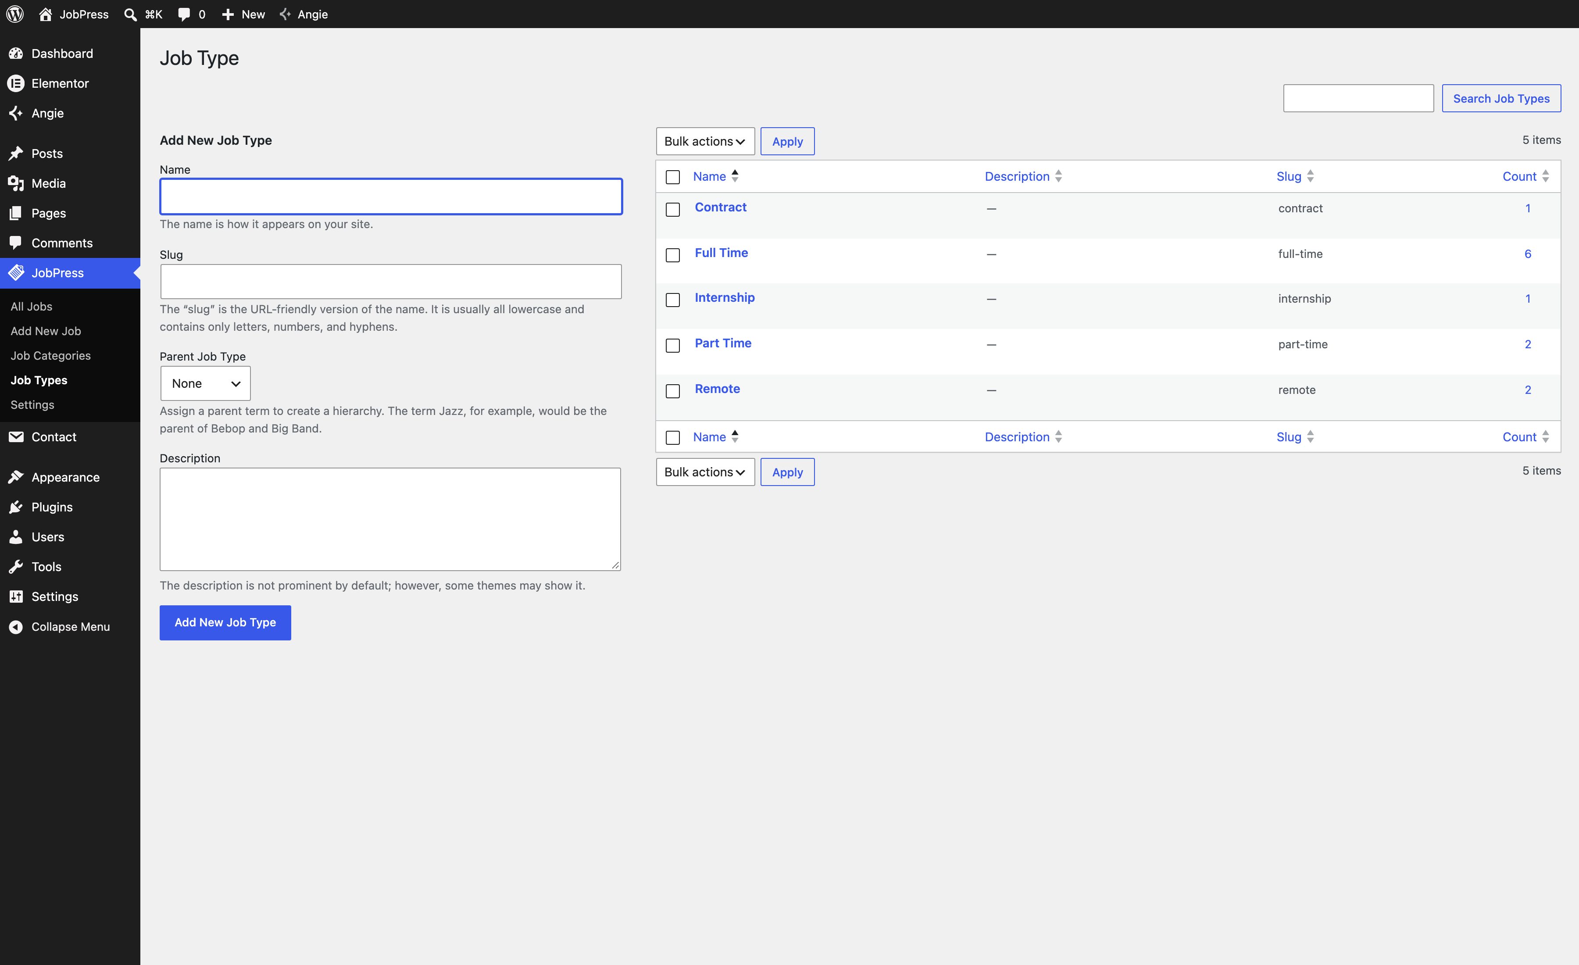Click the JobPress menu icon in sidebar

tap(16, 272)
